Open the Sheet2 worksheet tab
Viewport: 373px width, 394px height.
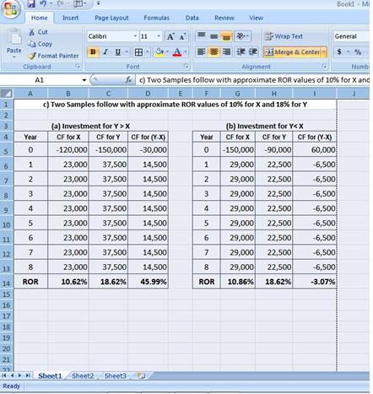pos(83,375)
